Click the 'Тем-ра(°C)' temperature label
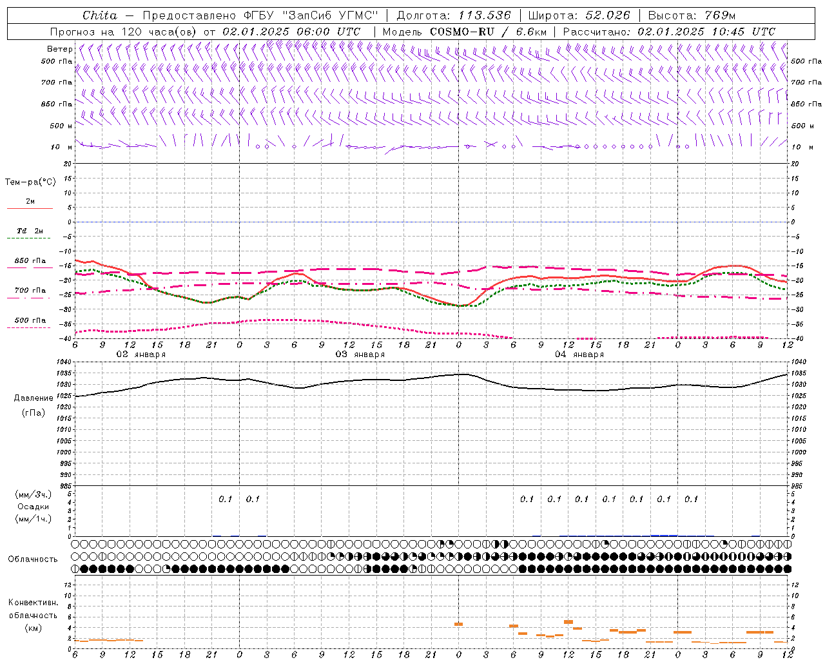This screenshot has height=660, width=825. [x=30, y=182]
